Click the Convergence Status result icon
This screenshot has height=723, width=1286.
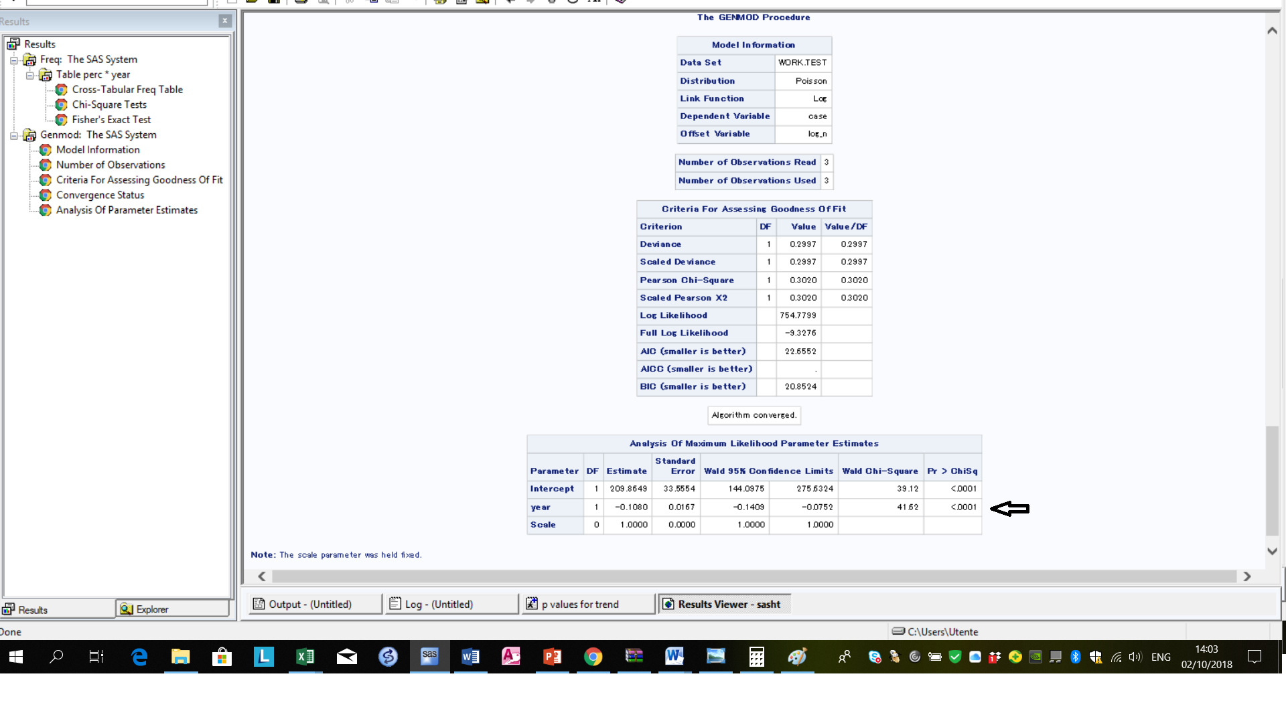point(45,195)
